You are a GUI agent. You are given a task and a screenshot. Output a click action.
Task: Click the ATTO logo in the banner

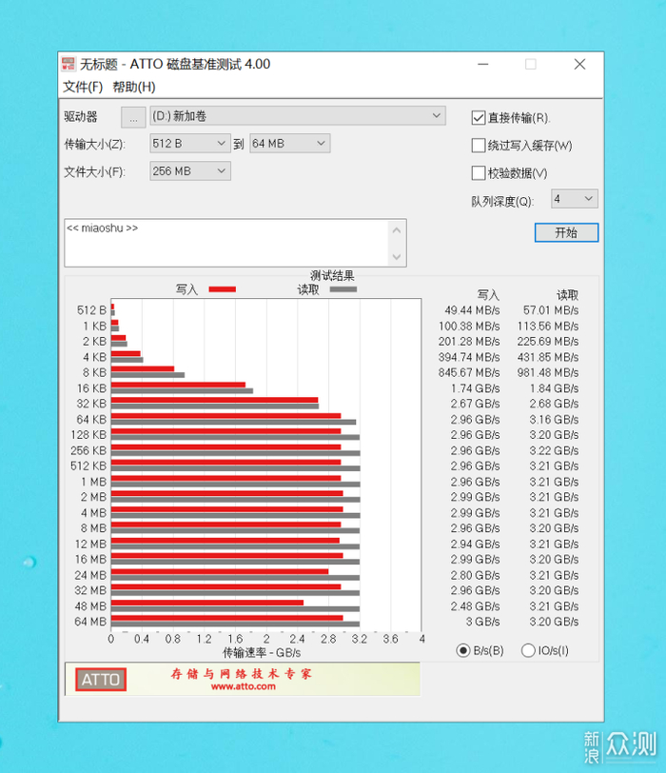tap(101, 680)
